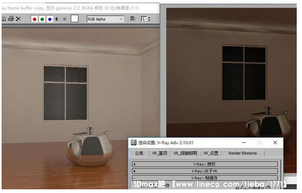Click the white color swatch
This screenshot has width=302, height=193.
coord(74,19)
